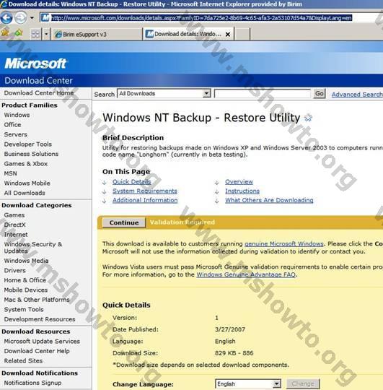Click the Go search button
This screenshot has width=383, height=390.
(320, 93)
